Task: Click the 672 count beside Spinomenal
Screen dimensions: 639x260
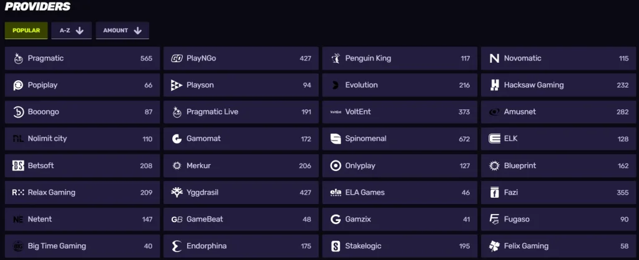Action: (x=464, y=139)
